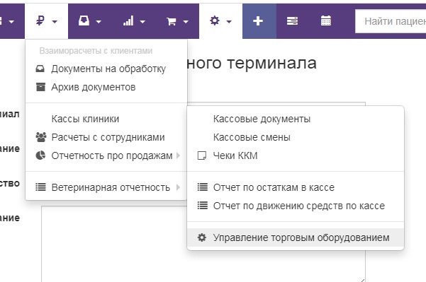Click list icon beside Отчет по остаткам в кассе
Image resolution: width=426 pixels, height=282 pixels.
click(203, 187)
